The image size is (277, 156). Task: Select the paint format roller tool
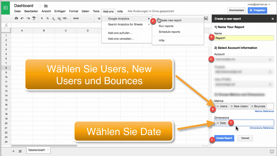coord(34,18)
